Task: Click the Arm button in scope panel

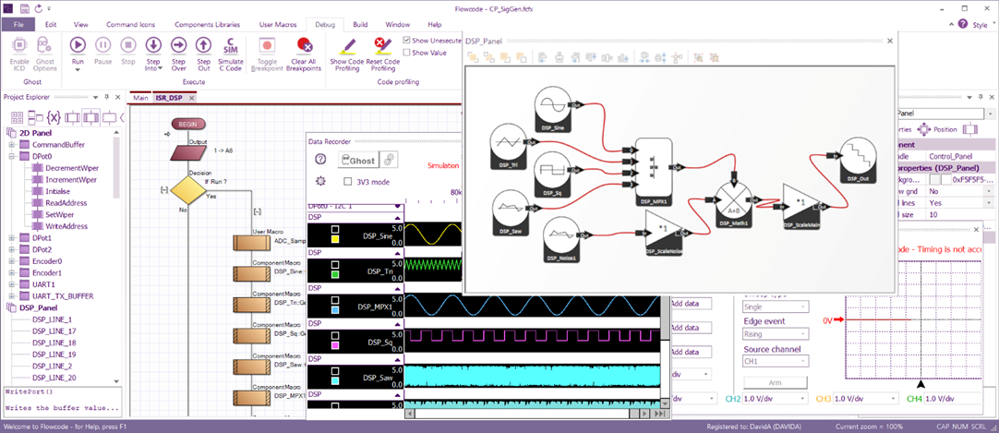Action: pyautogui.click(x=775, y=383)
